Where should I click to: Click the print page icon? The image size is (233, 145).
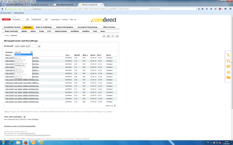pos(108,36)
